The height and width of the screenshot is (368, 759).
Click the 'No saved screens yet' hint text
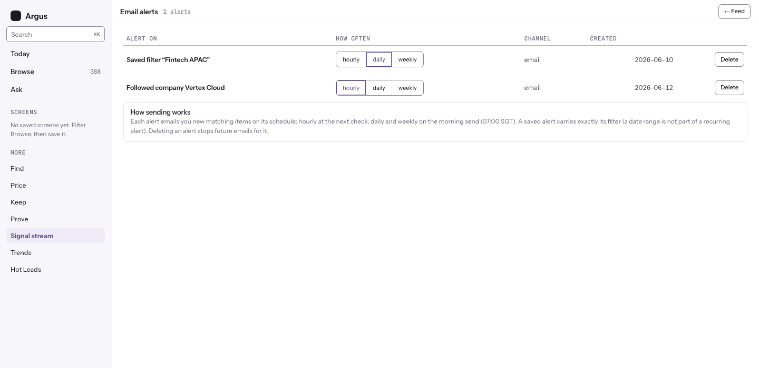tap(48, 129)
